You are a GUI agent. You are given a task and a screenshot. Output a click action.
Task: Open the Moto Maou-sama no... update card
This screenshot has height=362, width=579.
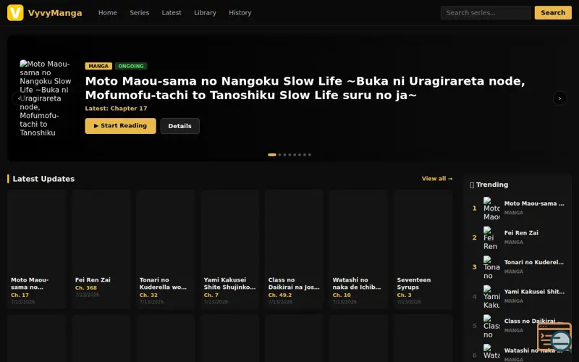pos(37,249)
